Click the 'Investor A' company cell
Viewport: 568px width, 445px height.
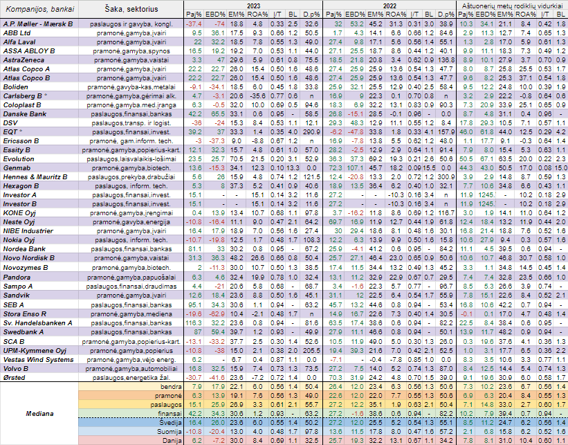(39, 195)
